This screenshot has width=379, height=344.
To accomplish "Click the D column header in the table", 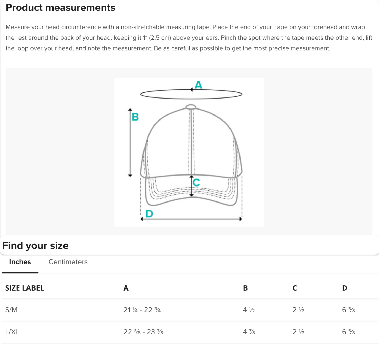I will point(344,288).
